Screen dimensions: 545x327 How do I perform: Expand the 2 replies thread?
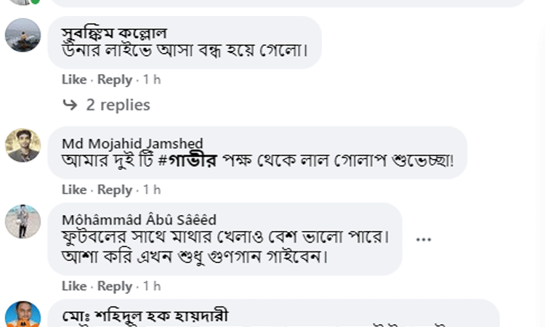[118, 105]
